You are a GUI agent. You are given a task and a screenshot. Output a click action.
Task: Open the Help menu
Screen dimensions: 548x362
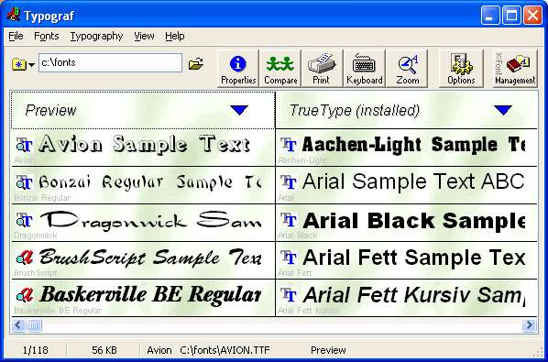175,36
